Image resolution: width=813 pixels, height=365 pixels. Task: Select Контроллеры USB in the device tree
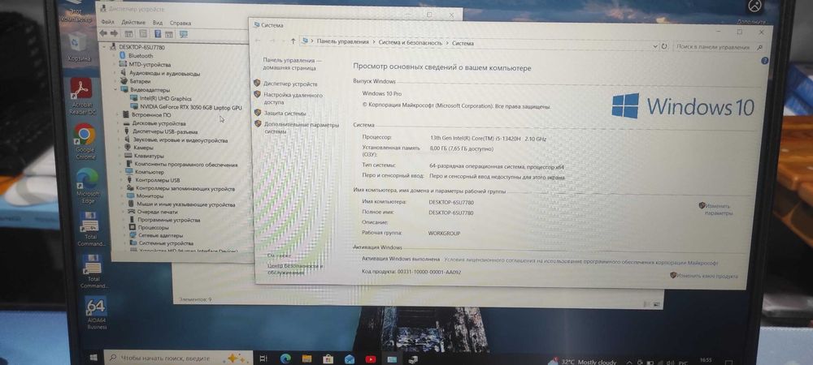[158, 180]
